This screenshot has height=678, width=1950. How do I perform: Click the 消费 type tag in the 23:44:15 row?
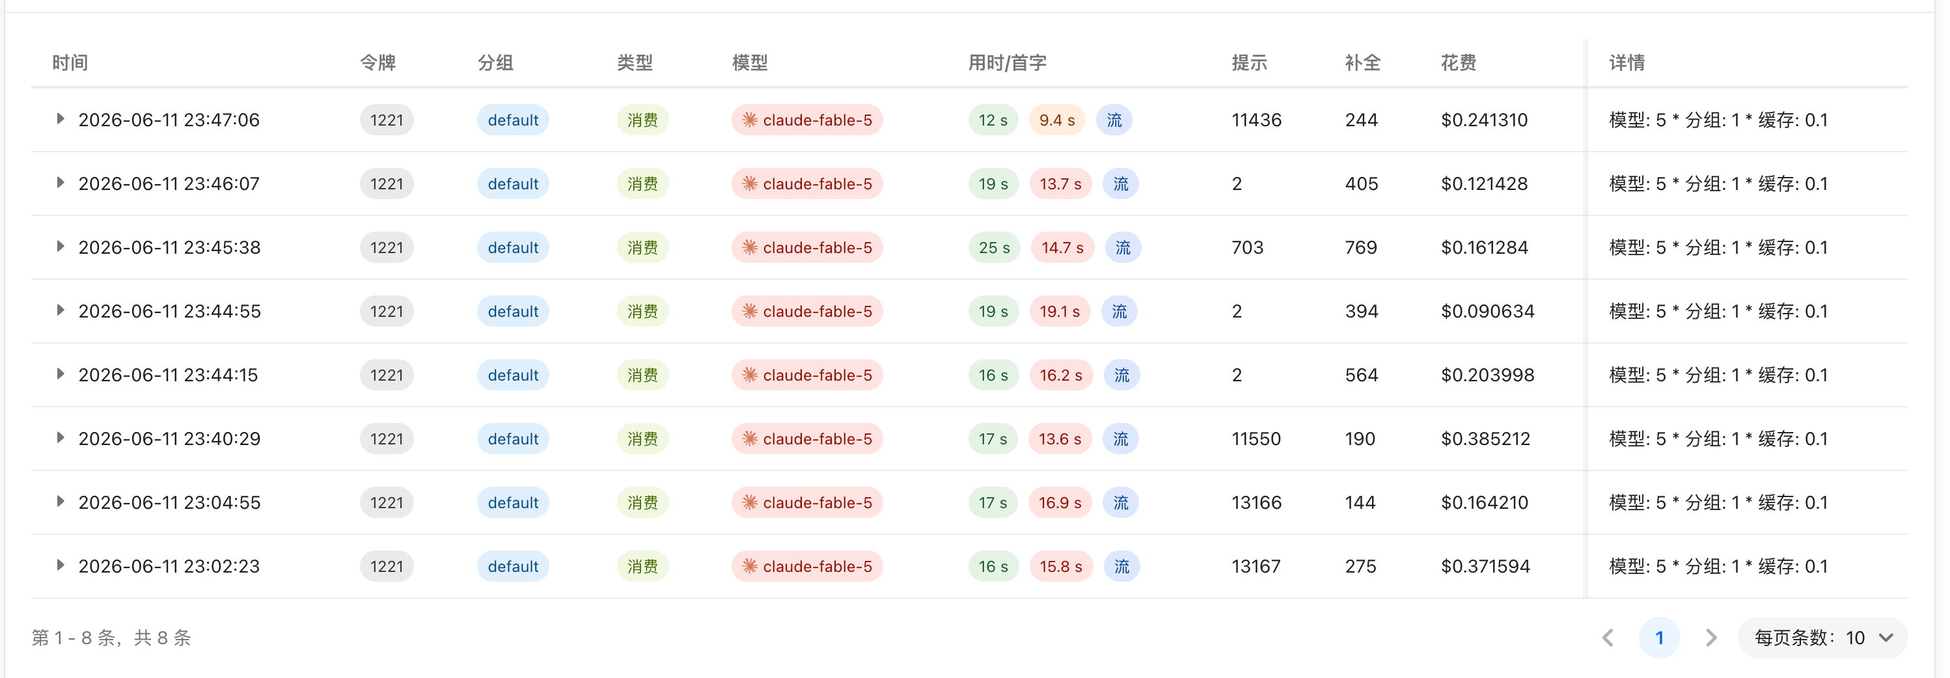coord(642,375)
